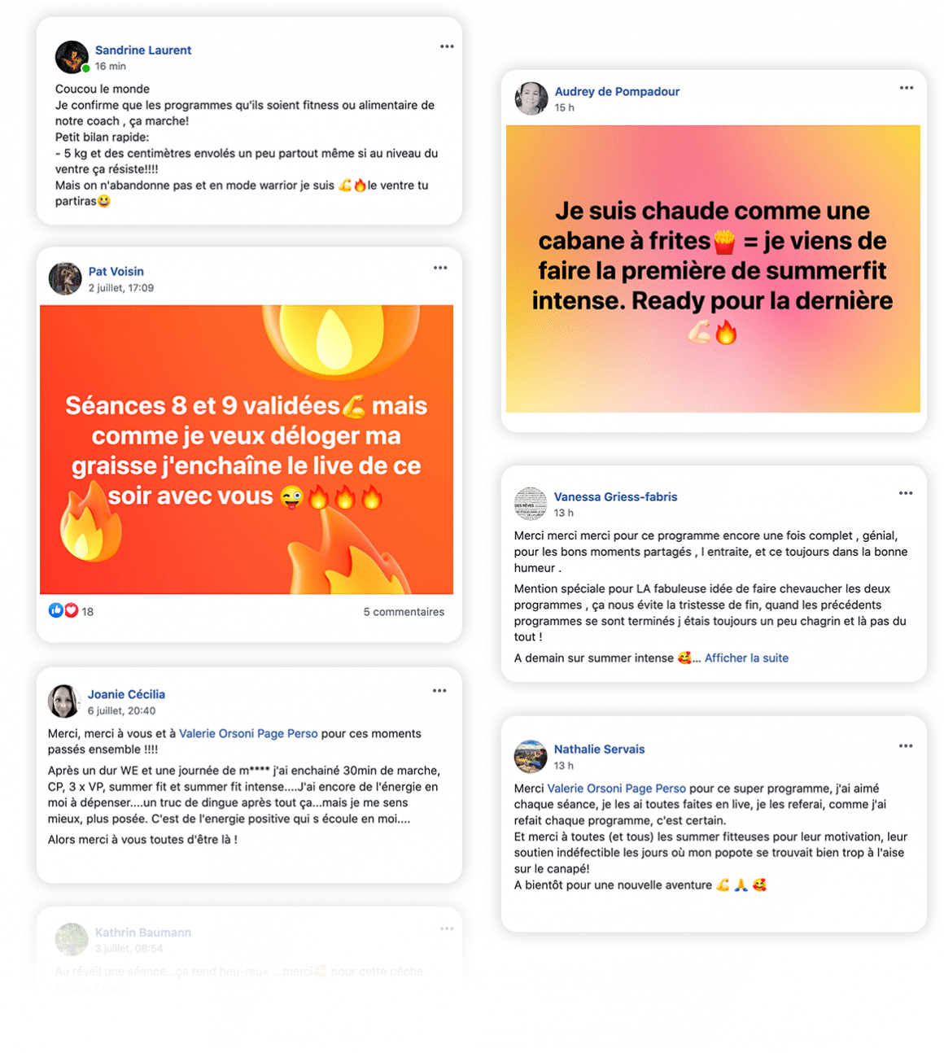This screenshot has width=944, height=1053.
Task: Click the heart reaction icon under Pat Voisin's post
Action: click(71, 610)
